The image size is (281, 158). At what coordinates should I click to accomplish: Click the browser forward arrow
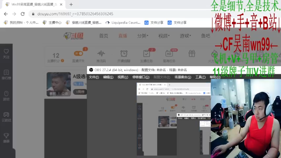pos(14,14)
